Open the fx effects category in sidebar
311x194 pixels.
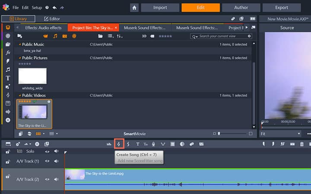click(x=8, y=53)
